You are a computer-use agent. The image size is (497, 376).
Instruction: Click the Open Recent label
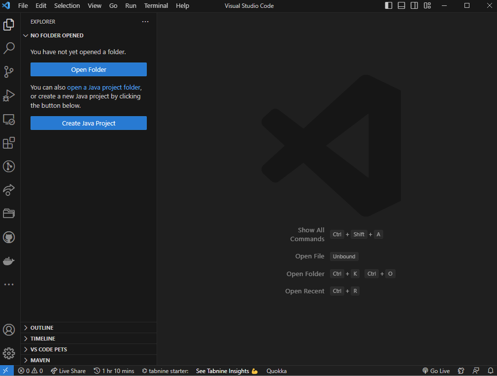[x=304, y=291]
